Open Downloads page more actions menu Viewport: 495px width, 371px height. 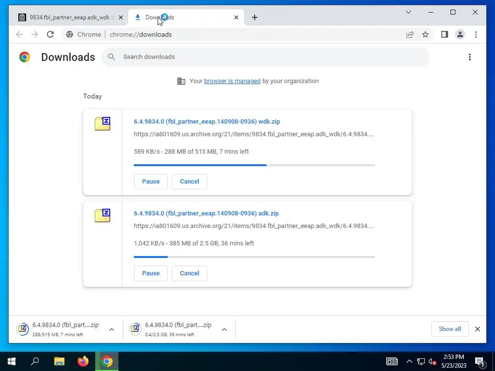pos(470,57)
